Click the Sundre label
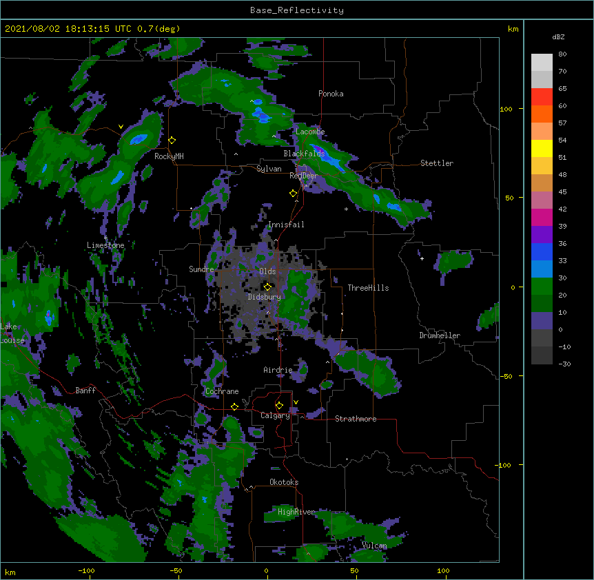The width and height of the screenshot is (594, 580). click(201, 269)
